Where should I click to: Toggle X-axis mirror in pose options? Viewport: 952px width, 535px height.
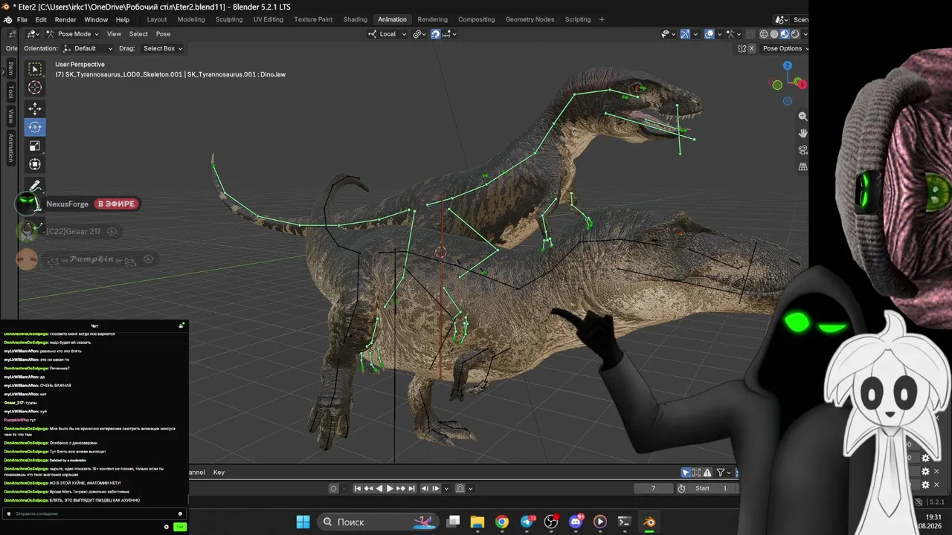(x=752, y=48)
